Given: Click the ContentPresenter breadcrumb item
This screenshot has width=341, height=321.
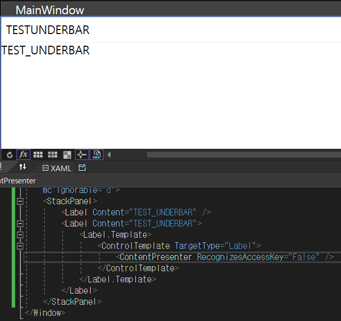Looking at the screenshot, I should [x=18, y=181].
